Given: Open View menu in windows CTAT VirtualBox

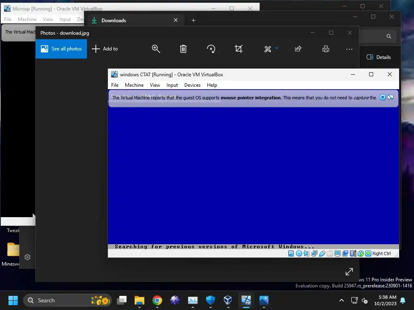Looking at the screenshot, I should (x=155, y=85).
